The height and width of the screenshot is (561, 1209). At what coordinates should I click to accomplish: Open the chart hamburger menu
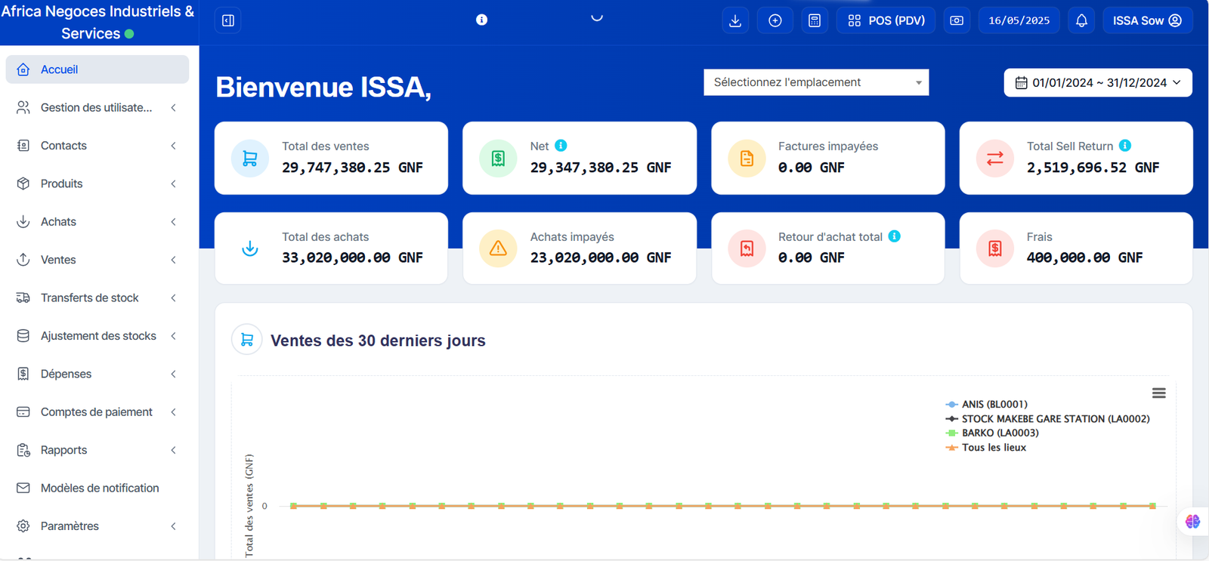[1158, 393]
